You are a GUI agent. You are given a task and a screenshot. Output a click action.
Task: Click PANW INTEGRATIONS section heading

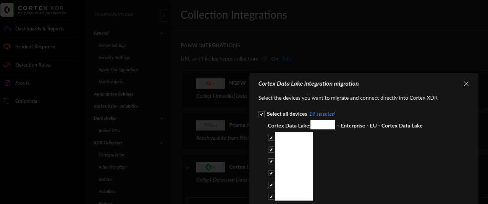[x=210, y=45]
